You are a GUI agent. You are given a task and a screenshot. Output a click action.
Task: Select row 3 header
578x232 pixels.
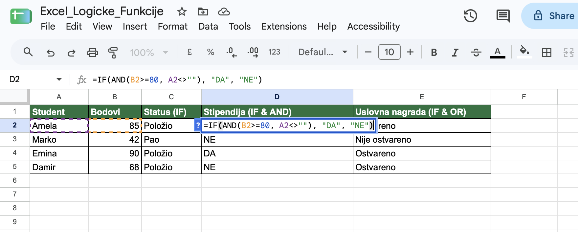(15, 139)
